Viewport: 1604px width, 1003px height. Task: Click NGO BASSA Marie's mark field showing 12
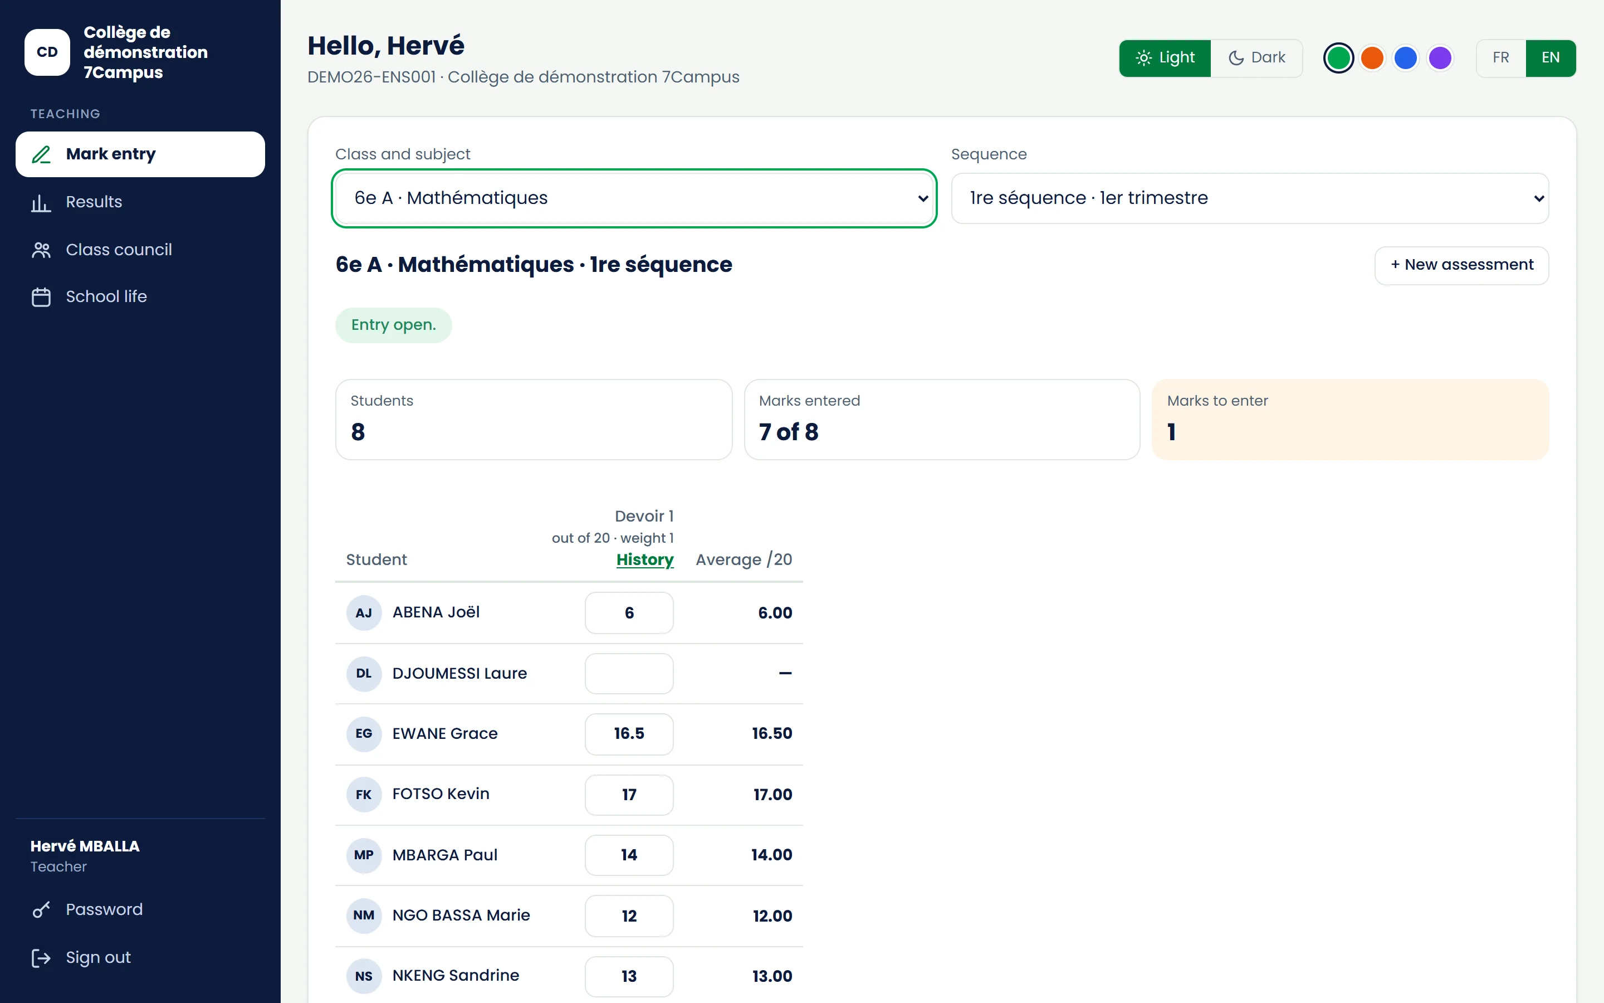629,916
